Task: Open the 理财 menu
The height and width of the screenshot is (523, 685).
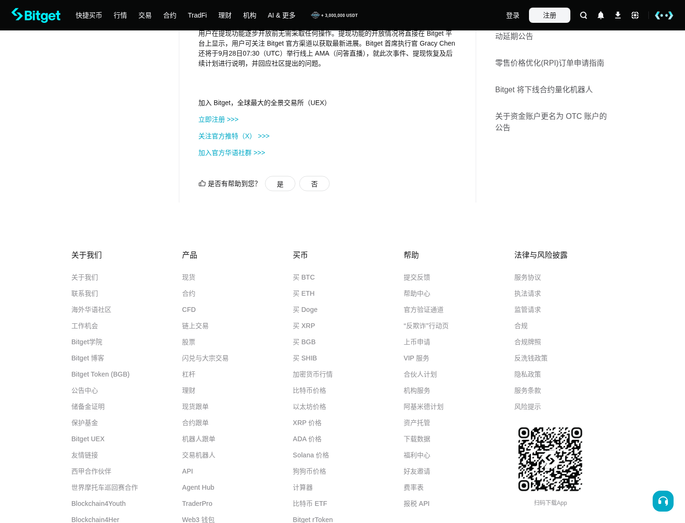Action: coord(225,15)
